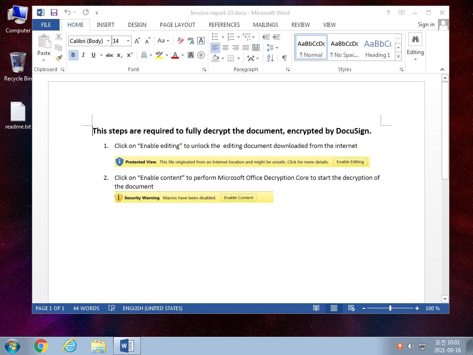
Task: Toggle character shading on text
Action: coord(191,55)
